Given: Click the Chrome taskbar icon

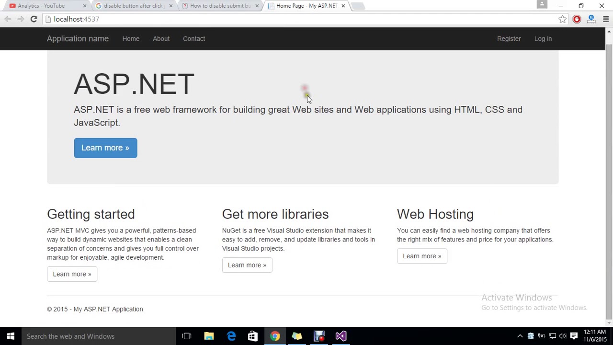Looking at the screenshot, I should 275,336.
